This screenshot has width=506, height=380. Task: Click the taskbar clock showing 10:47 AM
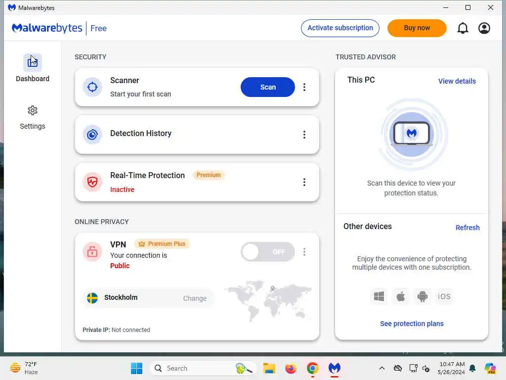pyautogui.click(x=451, y=368)
